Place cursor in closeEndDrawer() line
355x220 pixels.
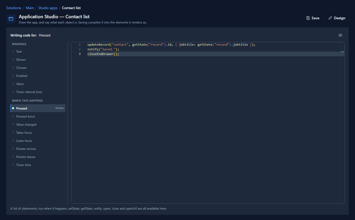103,54
